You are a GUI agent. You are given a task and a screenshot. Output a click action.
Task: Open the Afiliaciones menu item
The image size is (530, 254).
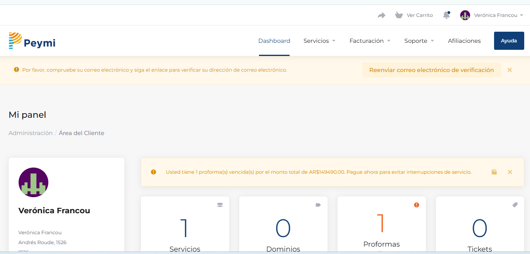464,41
